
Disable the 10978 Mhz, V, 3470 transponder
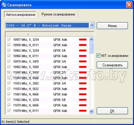(x=9, y=62)
